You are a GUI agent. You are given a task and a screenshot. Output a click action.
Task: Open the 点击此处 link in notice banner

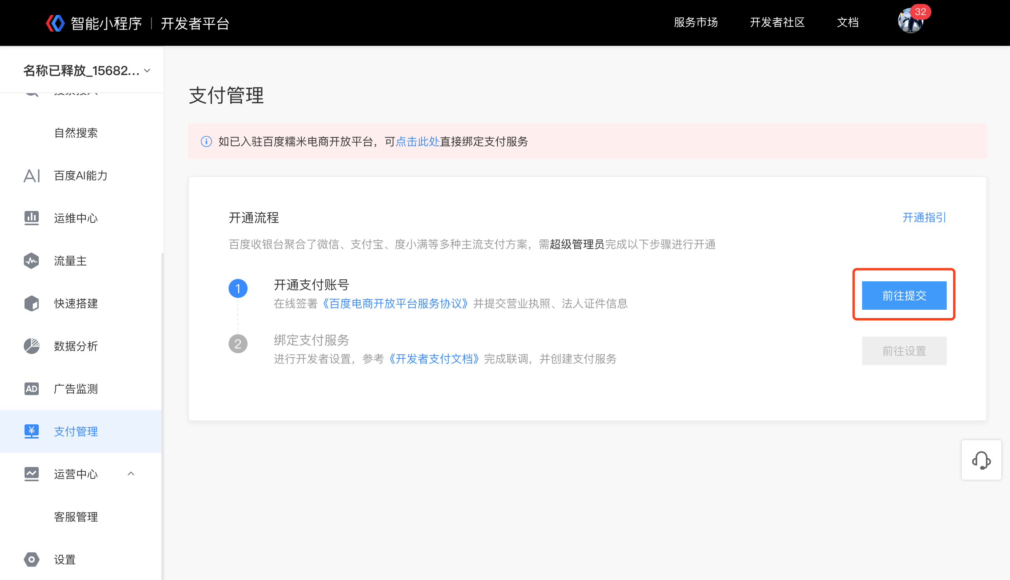(x=417, y=141)
